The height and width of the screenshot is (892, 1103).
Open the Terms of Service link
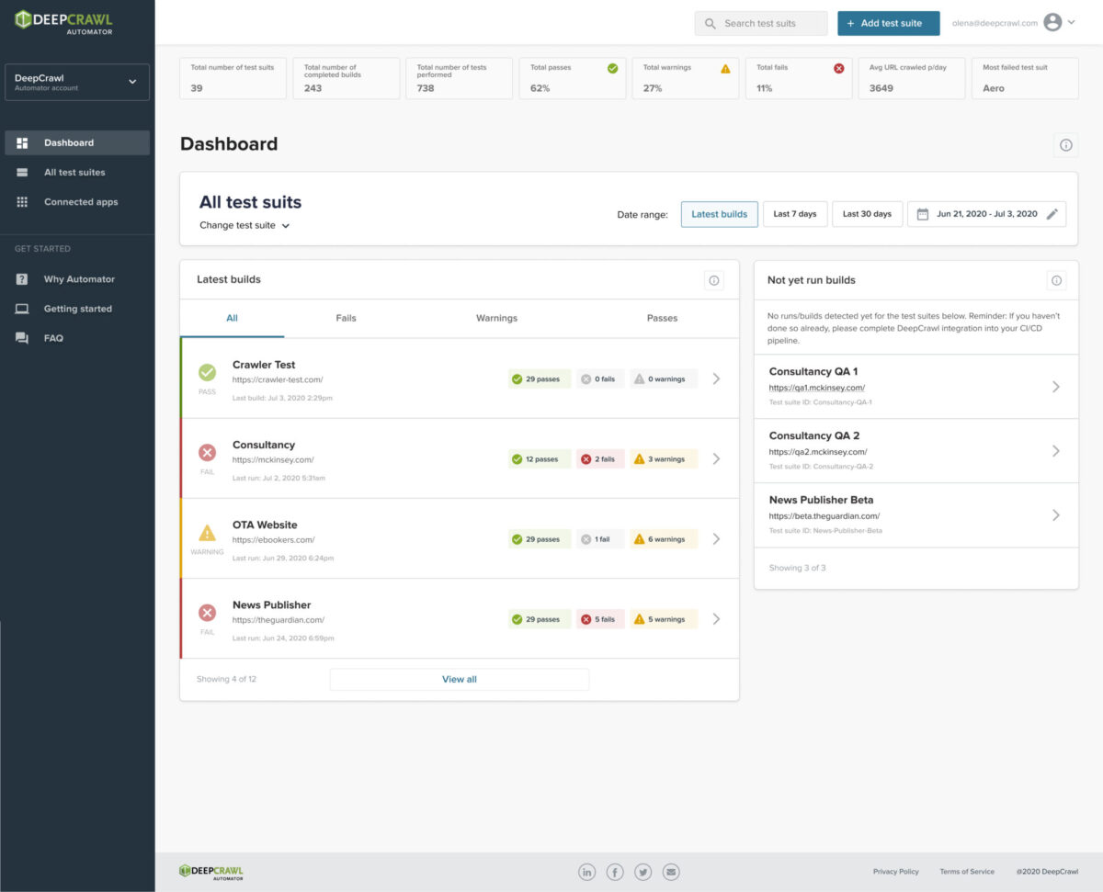[x=967, y=872]
